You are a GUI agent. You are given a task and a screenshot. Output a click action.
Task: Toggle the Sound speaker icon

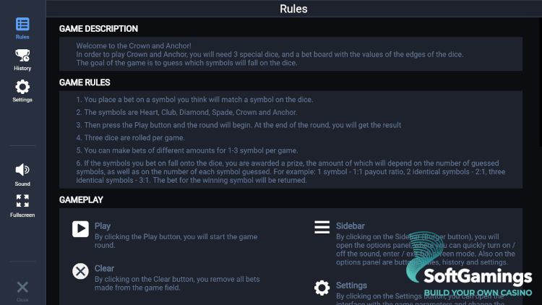(22, 170)
